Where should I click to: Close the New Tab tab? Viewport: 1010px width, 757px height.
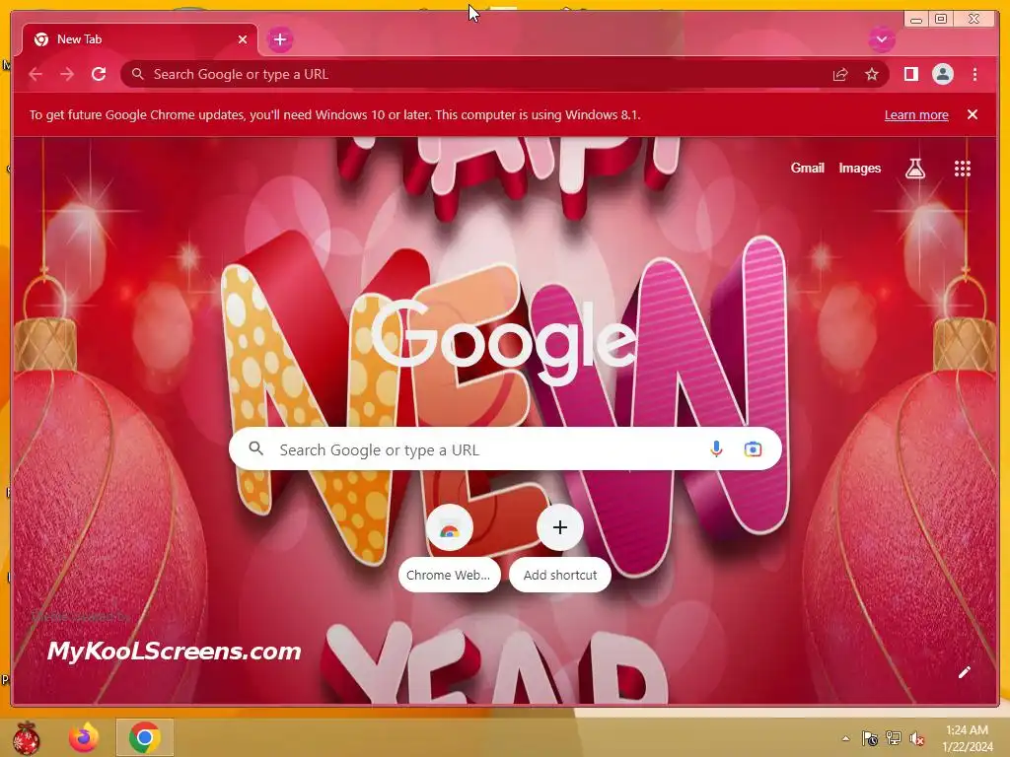click(x=243, y=39)
